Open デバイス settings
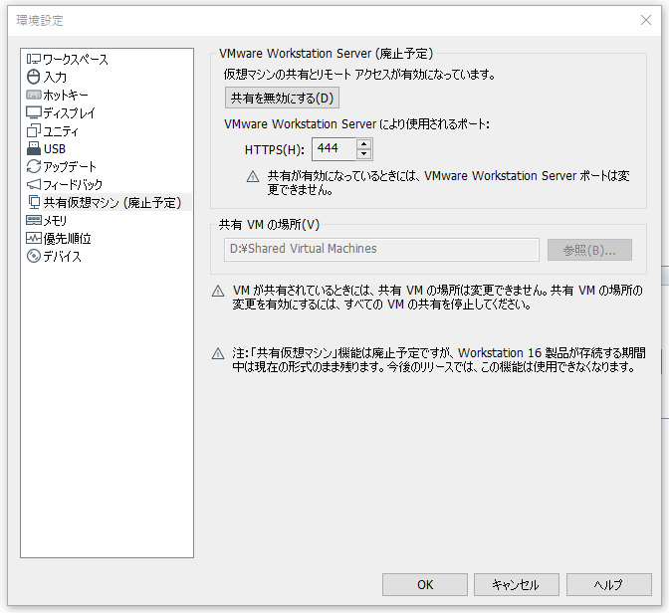669x613 pixels. (x=62, y=256)
